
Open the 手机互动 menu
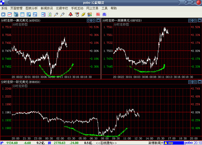pos(77,8)
